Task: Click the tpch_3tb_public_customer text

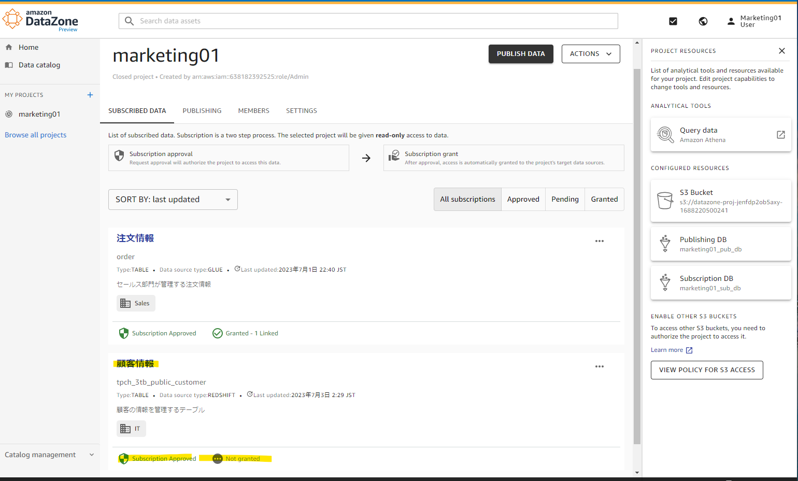Action: coord(161,382)
